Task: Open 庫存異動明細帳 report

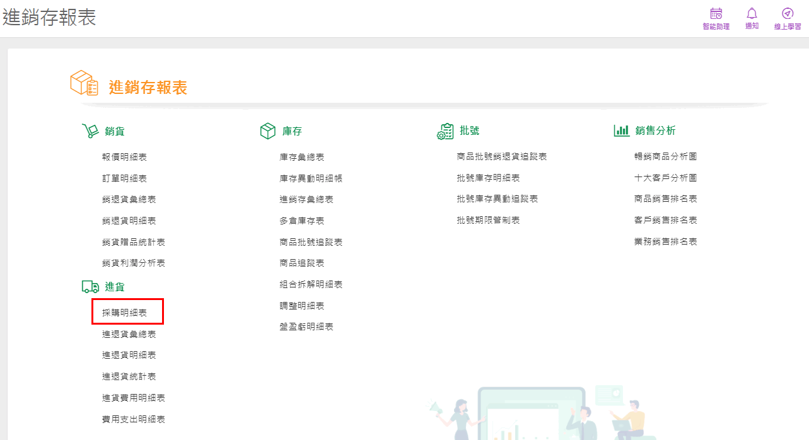Action: click(311, 178)
